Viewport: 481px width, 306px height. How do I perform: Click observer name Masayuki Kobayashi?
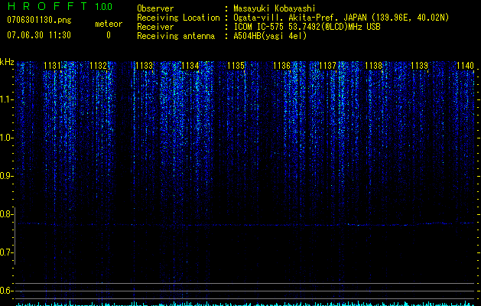point(275,8)
